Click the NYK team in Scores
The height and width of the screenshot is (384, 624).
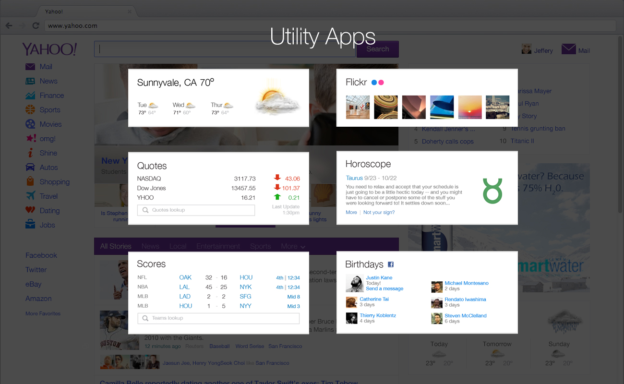tap(246, 287)
